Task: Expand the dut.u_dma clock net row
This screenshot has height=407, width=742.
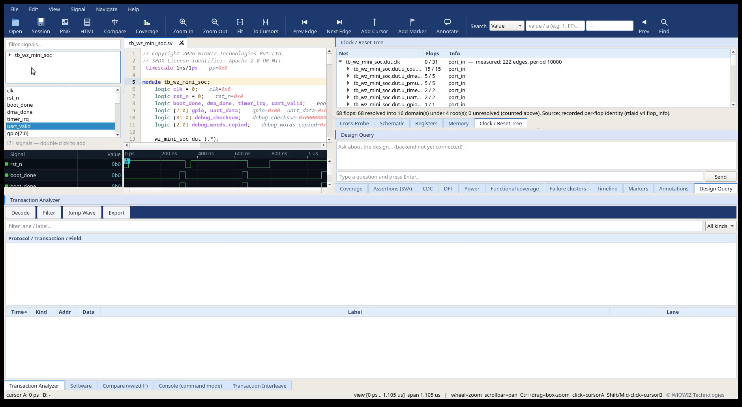Action: pos(348,76)
